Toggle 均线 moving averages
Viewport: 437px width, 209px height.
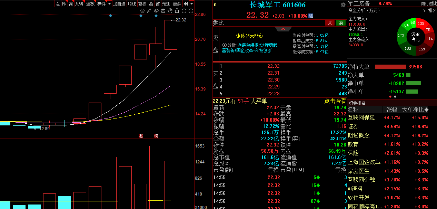[131, 4]
